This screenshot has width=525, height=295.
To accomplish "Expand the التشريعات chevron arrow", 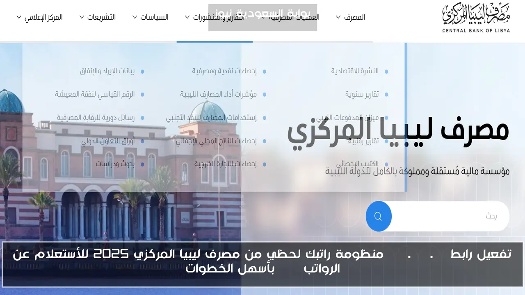I will 82,17.
